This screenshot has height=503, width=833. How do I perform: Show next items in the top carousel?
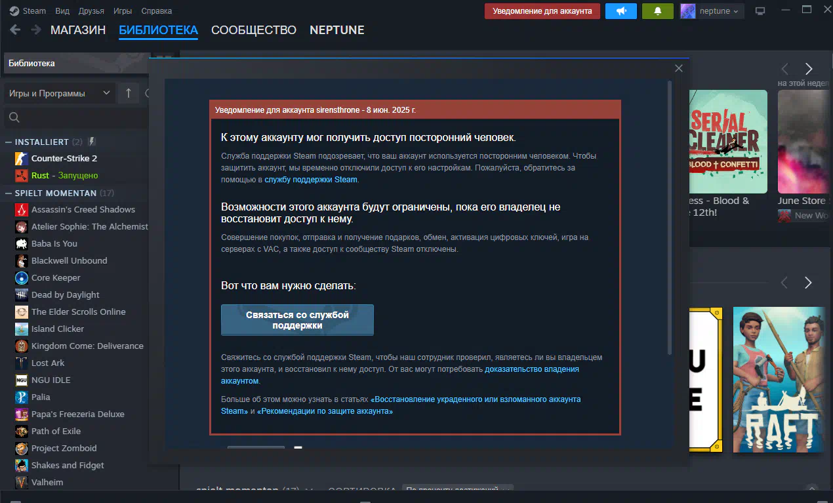pyautogui.click(x=809, y=69)
